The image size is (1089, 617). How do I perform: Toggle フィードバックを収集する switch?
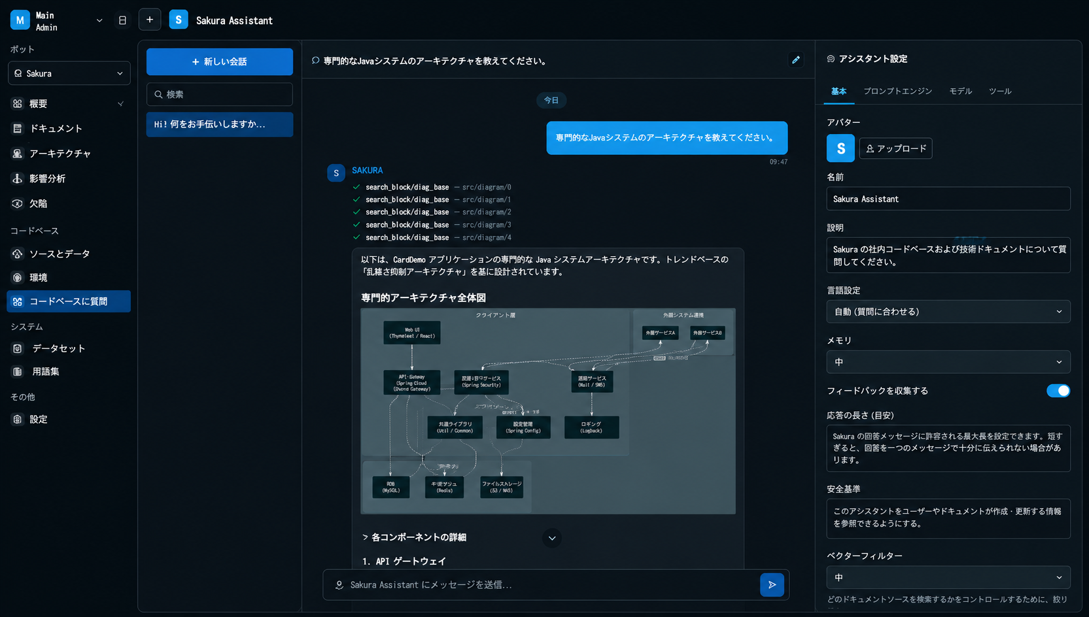(x=1058, y=391)
